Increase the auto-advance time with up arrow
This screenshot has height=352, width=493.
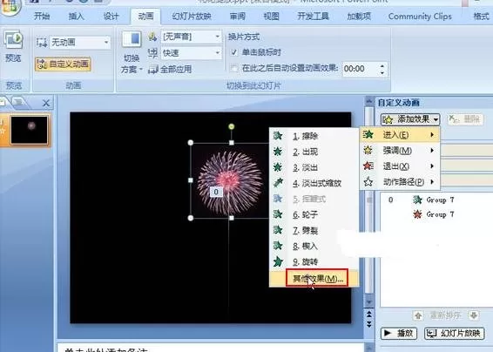tap(382, 65)
